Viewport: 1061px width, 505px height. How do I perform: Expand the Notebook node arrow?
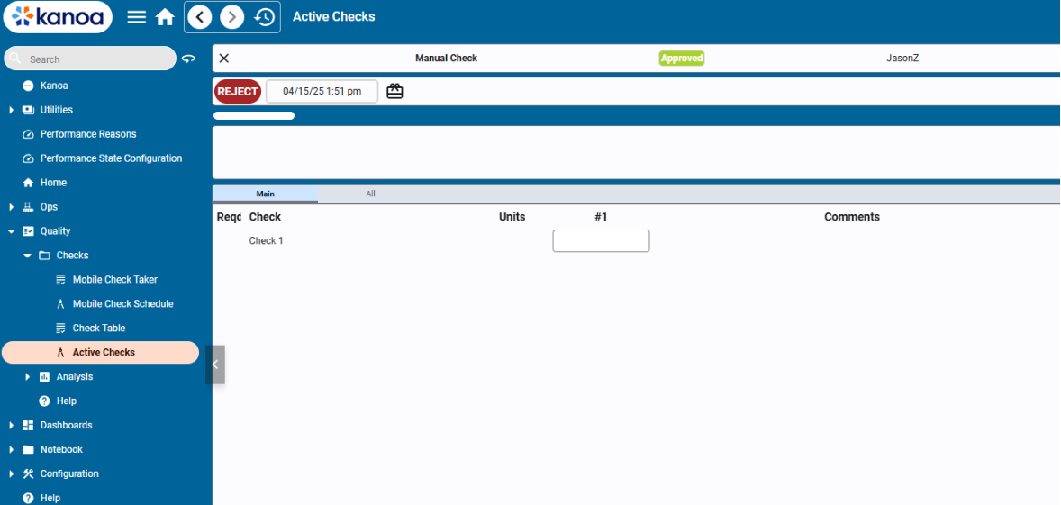click(x=12, y=449)
